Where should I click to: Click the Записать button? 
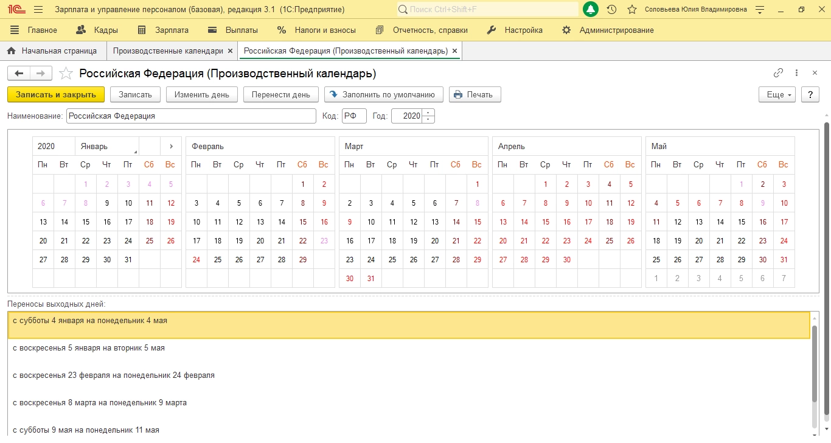pyautogui.click(x=135, y=94)
